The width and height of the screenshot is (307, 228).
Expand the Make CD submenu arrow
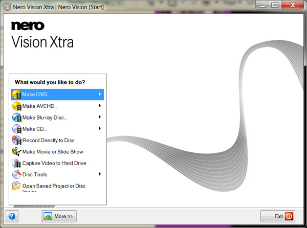pos(100,128)
